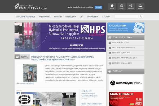
Task: Click the NEWS section label
Action: pos(24,57)
